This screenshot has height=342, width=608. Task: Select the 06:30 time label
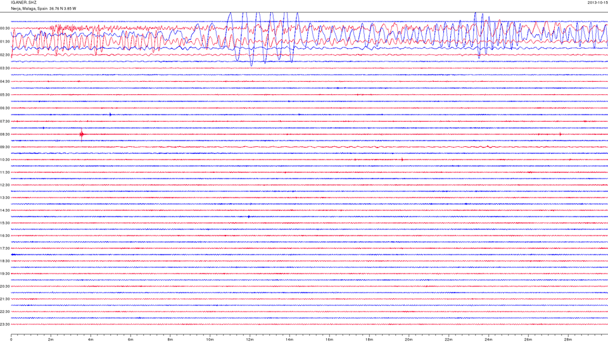coord(5,108)
